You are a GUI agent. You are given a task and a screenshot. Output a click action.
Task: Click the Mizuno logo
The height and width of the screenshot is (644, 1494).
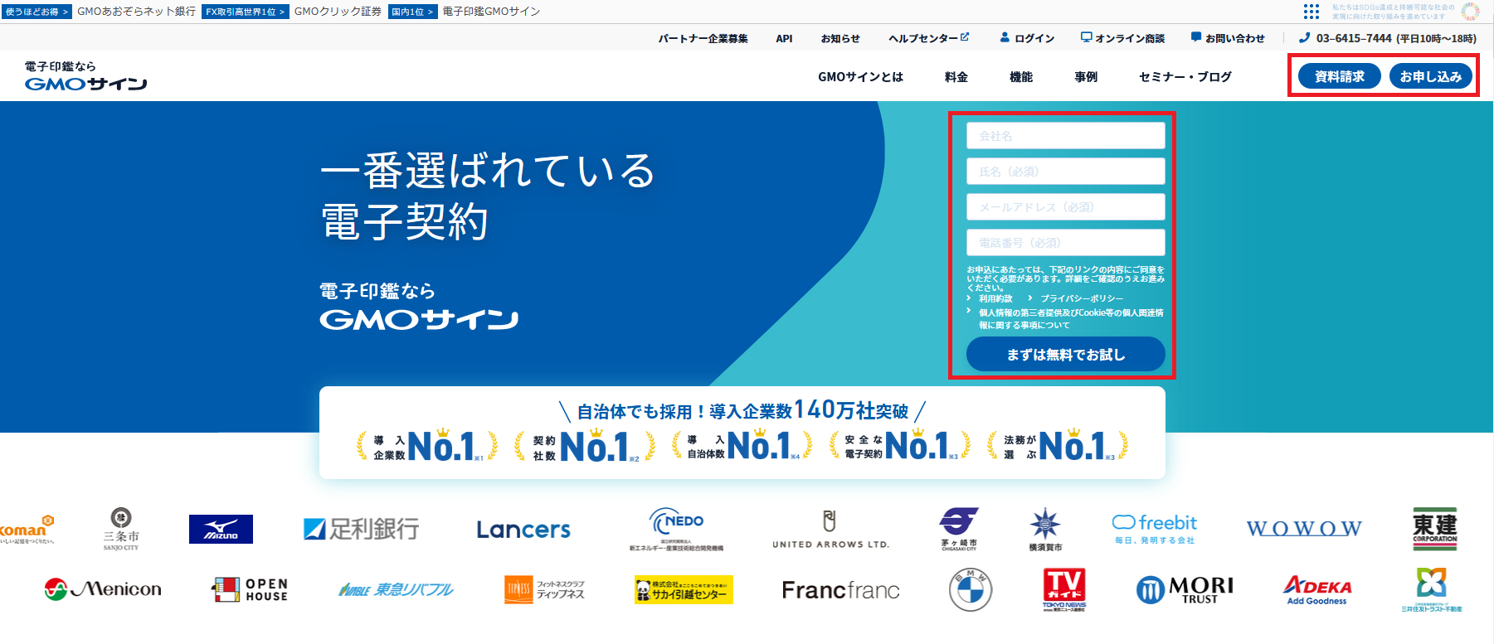[x=221, y=529]
